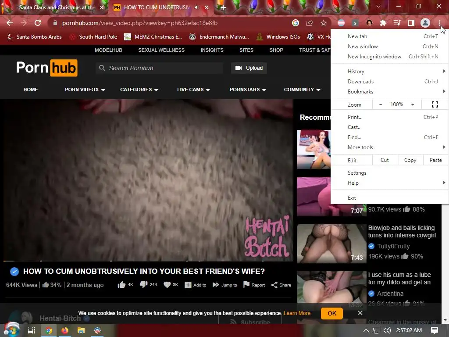
Task: Open the Chrome profile avatar button
Action: 425,23
